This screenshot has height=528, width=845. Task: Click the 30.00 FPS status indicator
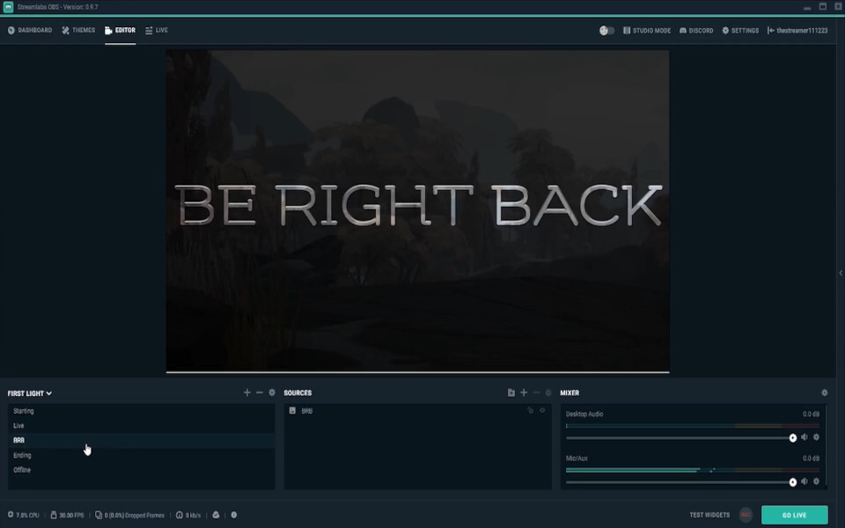[68, 515]
